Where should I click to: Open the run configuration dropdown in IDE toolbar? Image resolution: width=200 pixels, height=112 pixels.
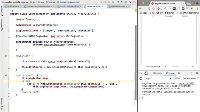coord(97,2)
